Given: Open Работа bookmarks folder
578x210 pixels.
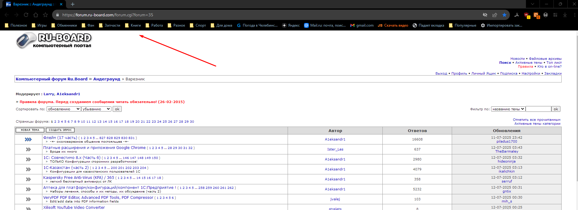Looking at the screenshot, I should (x=154, y=25).
